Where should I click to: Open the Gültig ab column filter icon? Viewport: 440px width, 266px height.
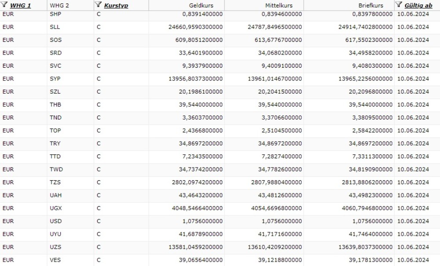tap(399, 4)
